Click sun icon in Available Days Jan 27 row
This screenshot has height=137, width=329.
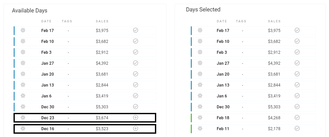point(23,63)
